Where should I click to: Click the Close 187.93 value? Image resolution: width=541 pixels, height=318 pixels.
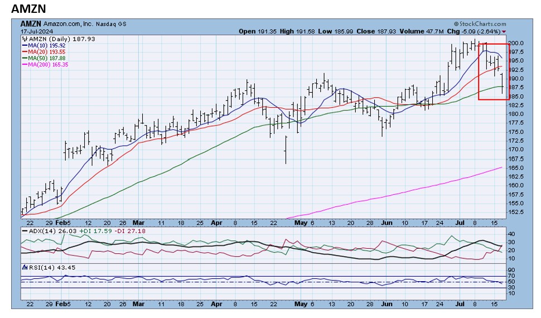pos(376,31)
